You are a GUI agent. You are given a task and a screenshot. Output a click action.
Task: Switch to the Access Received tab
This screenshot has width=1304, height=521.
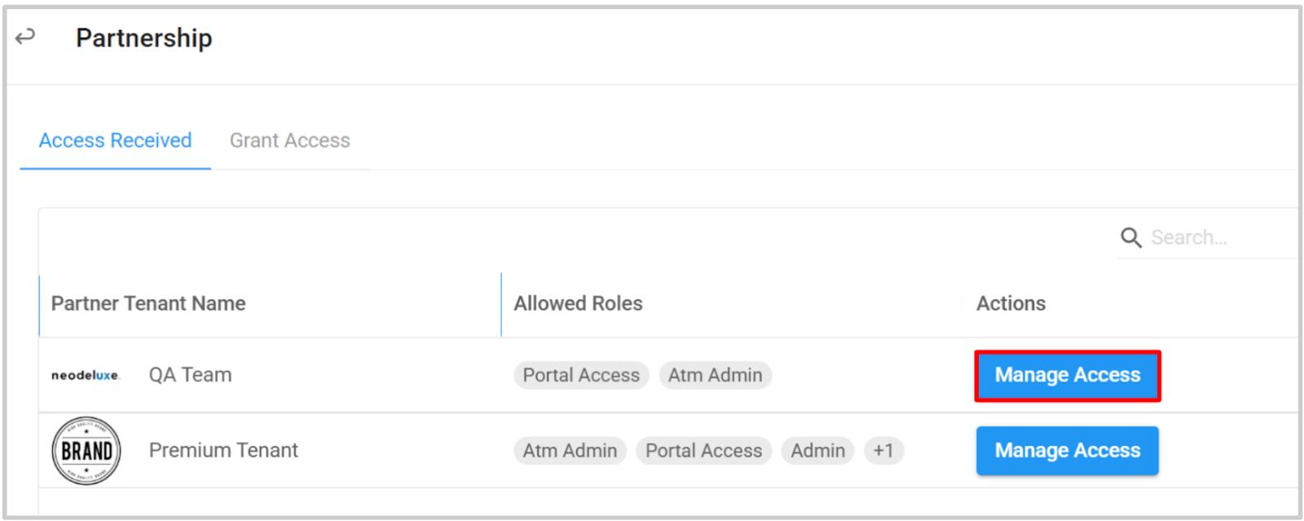116,140
